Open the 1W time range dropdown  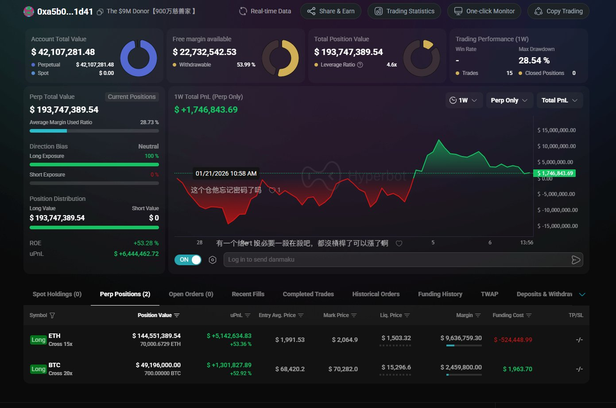click(464, 100)
